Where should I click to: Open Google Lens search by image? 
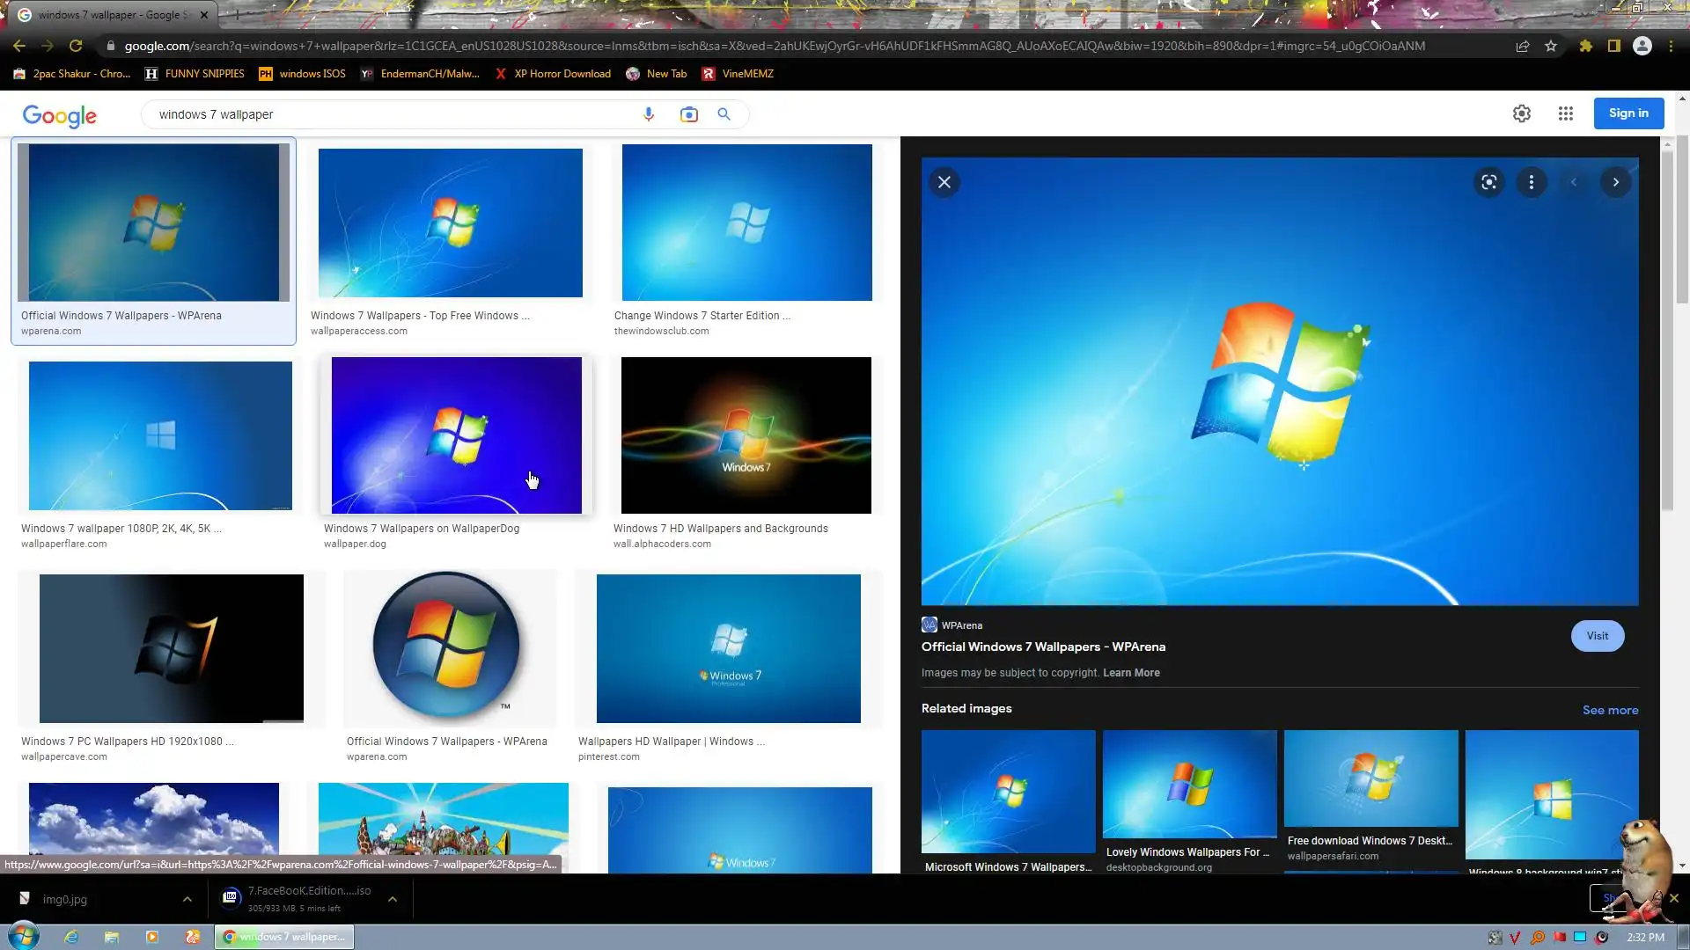click(x=688, y=114)
